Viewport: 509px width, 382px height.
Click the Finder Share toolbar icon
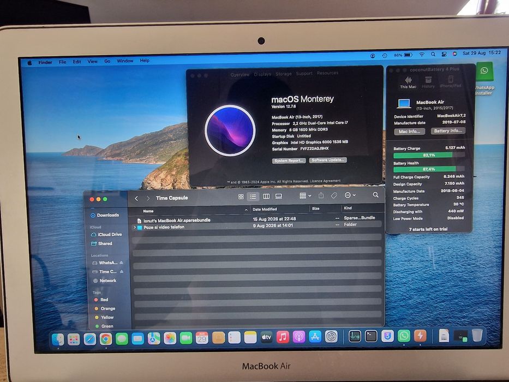tap(321, 195)
